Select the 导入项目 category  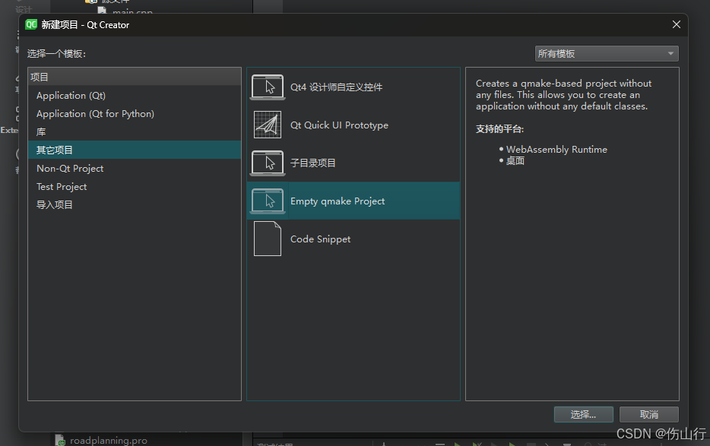click(x=135, y=204)
